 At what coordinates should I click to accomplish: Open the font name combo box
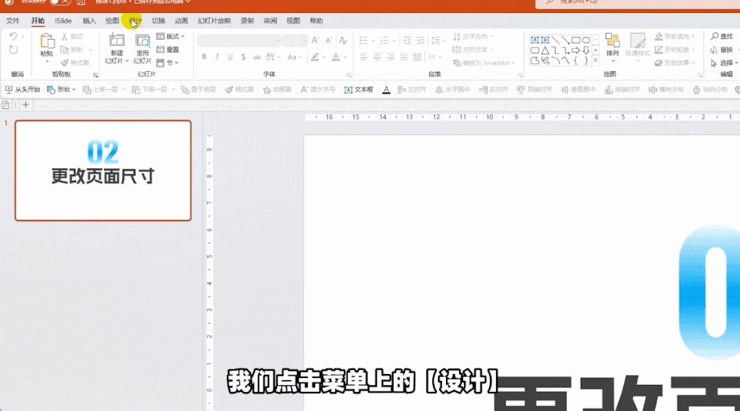click(x=239, y=40)
